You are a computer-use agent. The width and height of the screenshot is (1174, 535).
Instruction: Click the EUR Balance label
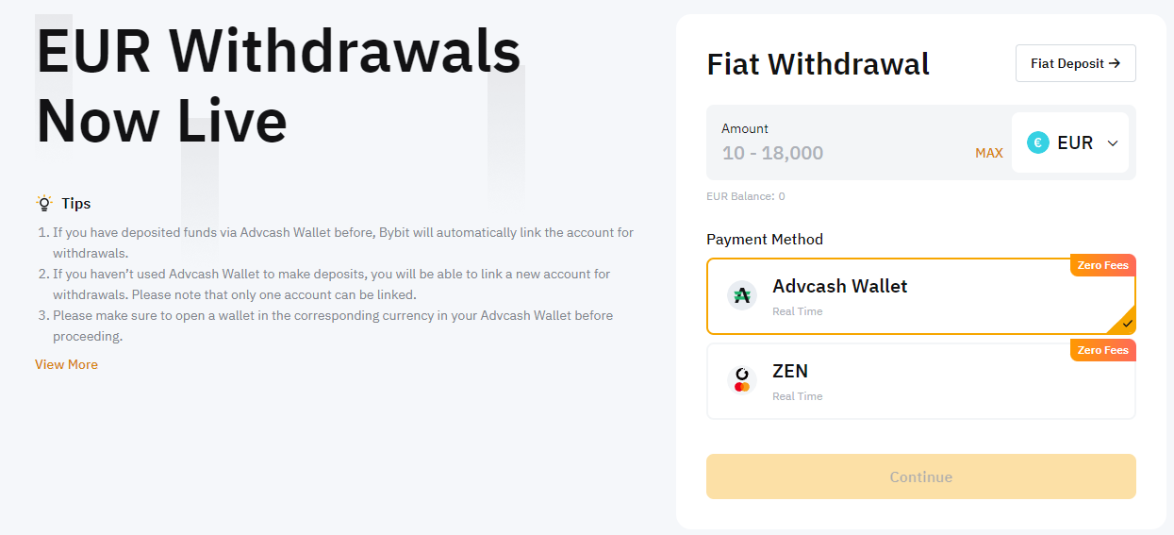746,196
